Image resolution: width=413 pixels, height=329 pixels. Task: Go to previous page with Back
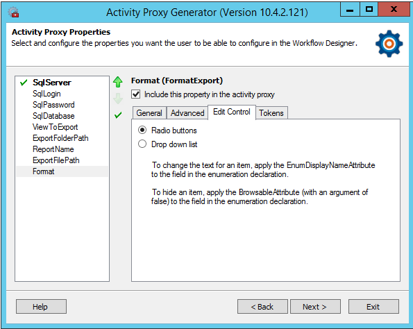click(x=262, y=307)
